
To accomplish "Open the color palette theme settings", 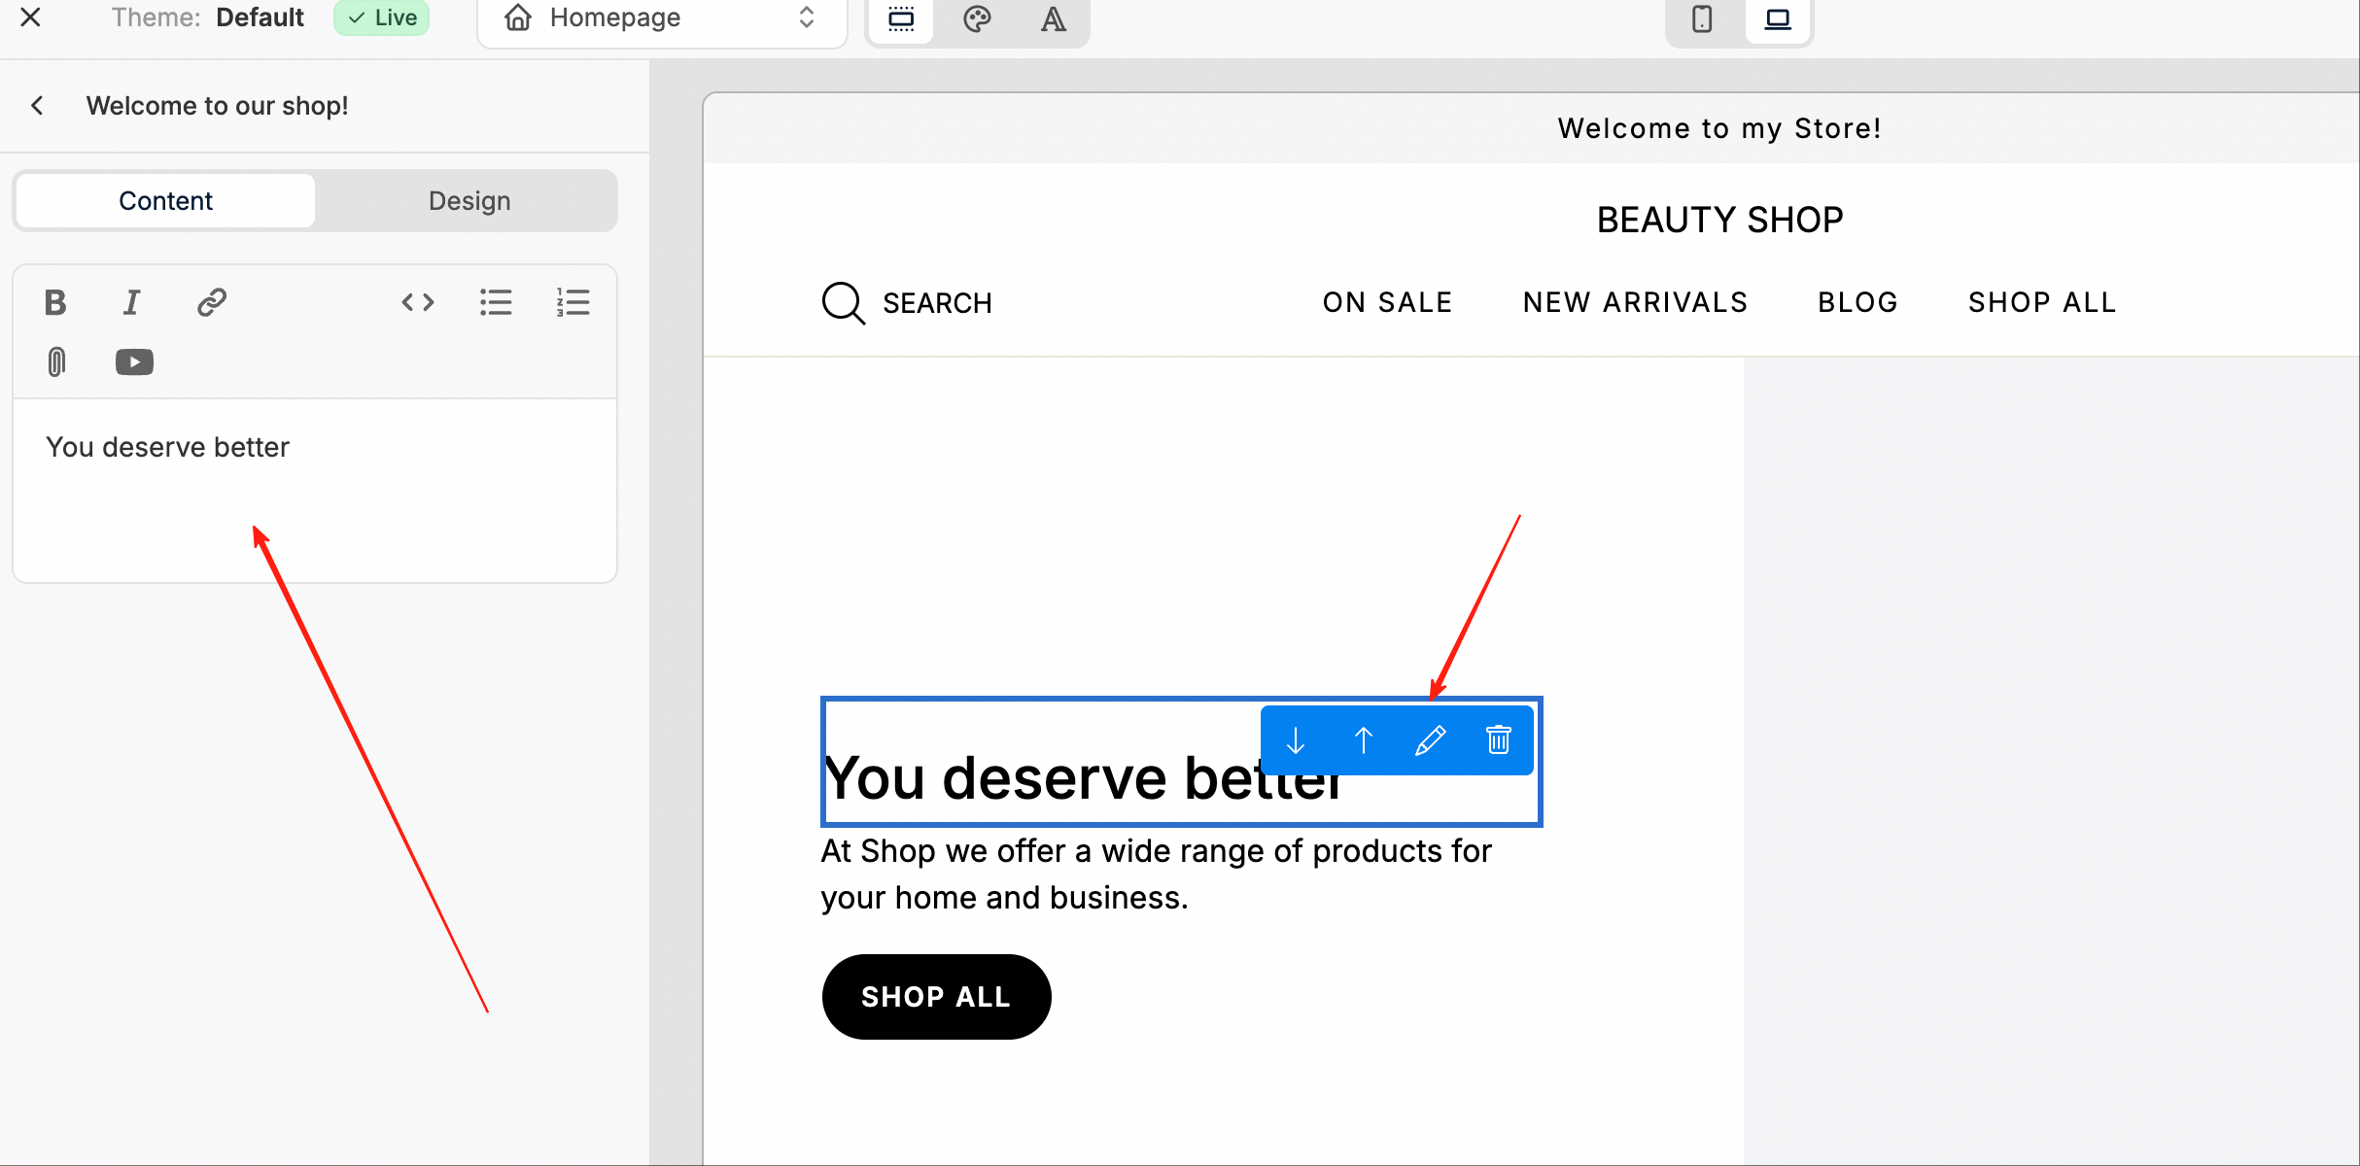I will click(x=977, y=18).
